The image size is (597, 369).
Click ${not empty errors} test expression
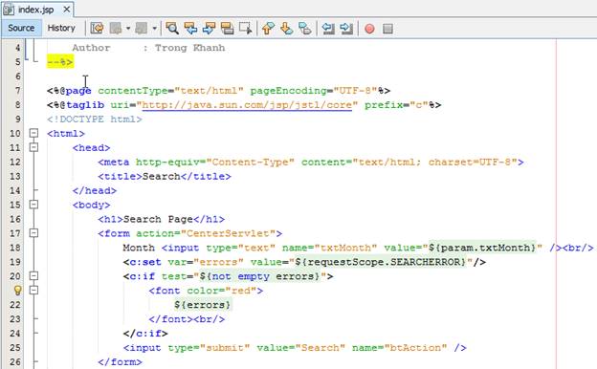tap(259, 276)
